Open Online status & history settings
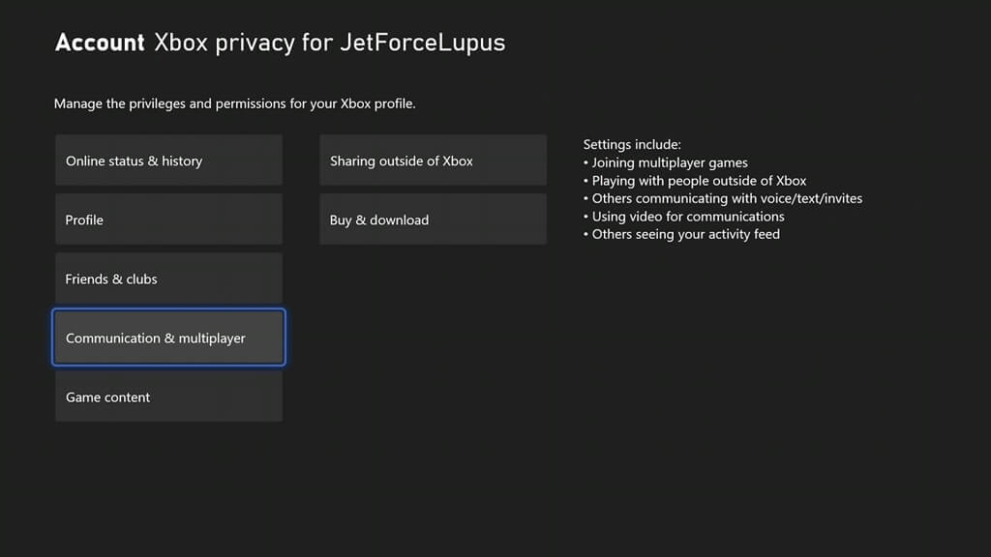This screenshot has width=991, height=557. click(168, 161)
